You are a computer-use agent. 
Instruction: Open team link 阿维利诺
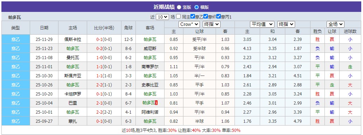(150, 112)
